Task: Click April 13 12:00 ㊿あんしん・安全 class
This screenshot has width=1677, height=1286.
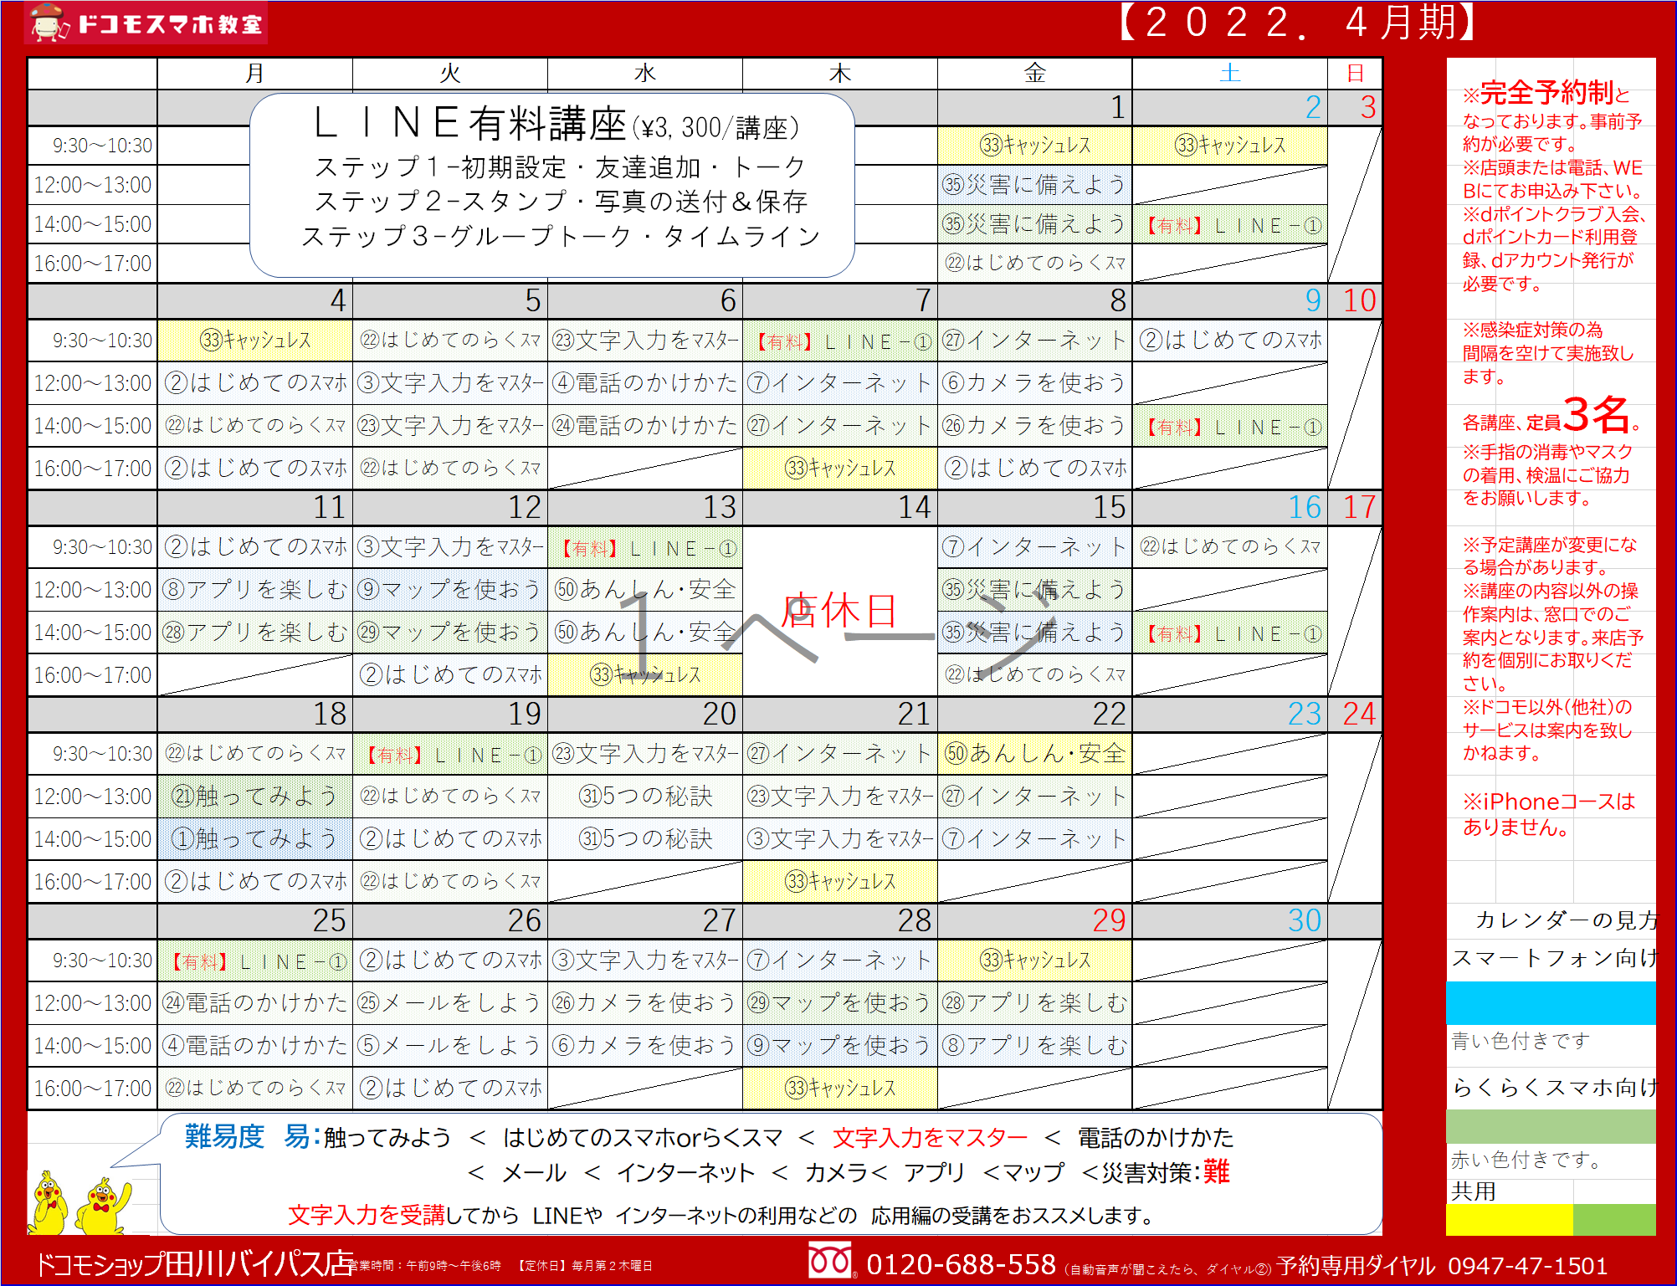Action: click(x=644, y=589)
